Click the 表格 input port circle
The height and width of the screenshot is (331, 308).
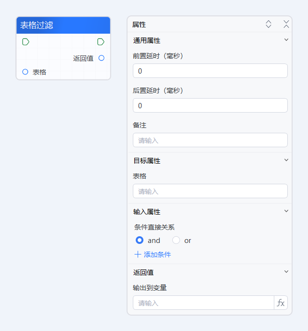click(x=26, y=72)
